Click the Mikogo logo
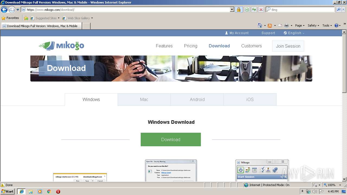347x195 pixels. [x=62, y=46]
